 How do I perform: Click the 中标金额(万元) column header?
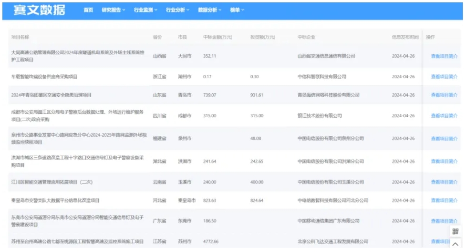point(217,37)
